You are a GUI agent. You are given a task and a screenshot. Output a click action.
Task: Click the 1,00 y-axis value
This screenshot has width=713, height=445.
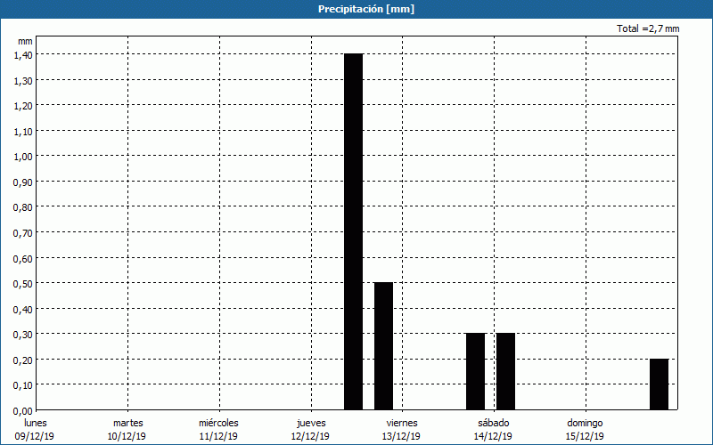(x=23, y=158)
